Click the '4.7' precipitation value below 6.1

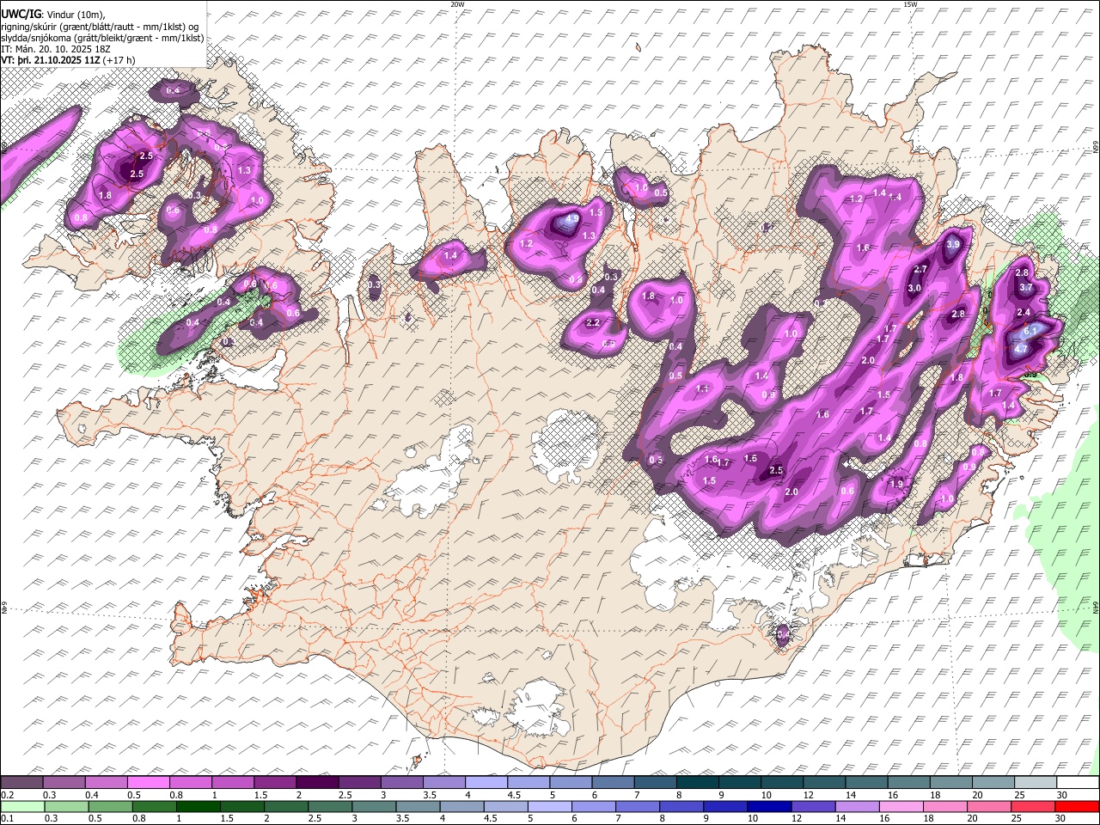[x=1021, y=349]
